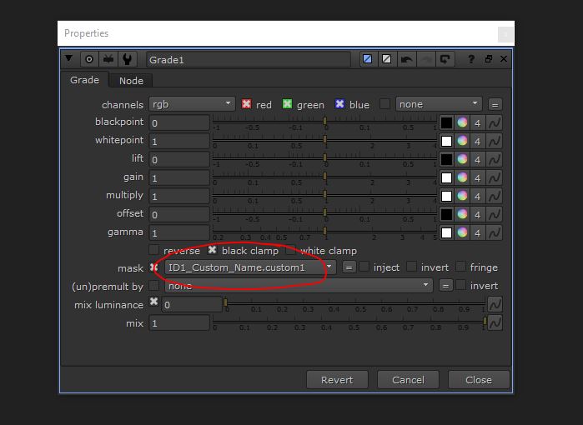Screen dimensions: 583x425
Task: Click the mix luminance animation curve icon
Action: [494, 304]
